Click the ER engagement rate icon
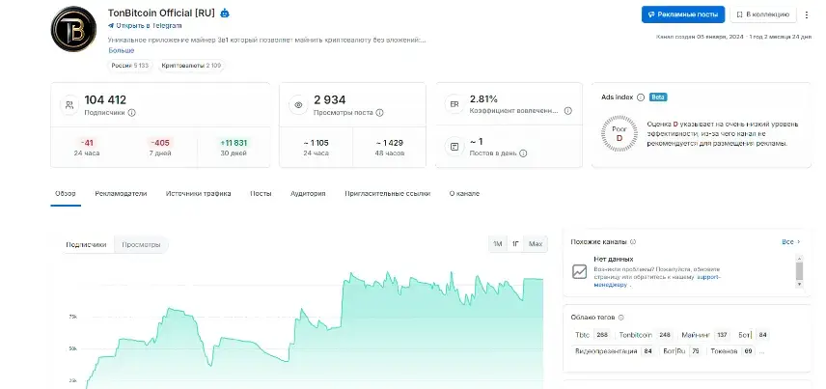The height and width of the screenshot is (389, 826). coord(454,104)
